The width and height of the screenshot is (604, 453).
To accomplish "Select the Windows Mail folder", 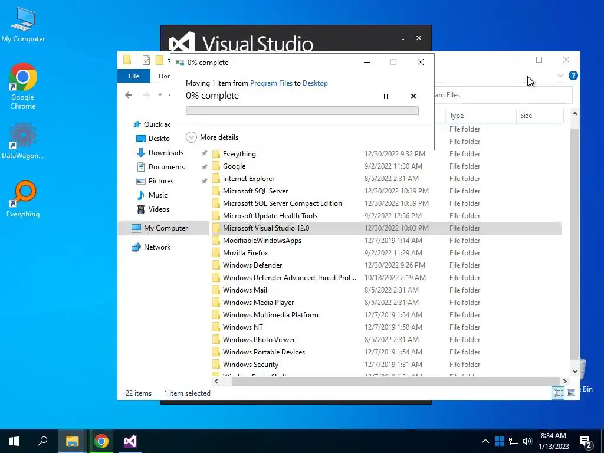I will (386, 290).
